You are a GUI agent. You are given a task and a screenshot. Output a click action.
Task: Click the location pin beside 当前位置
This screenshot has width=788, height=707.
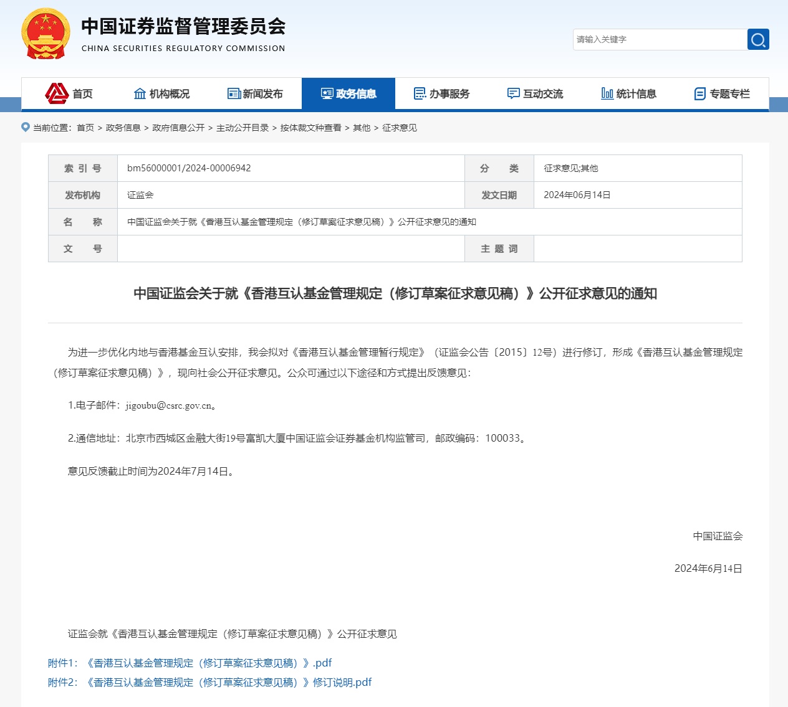(26, 127)
